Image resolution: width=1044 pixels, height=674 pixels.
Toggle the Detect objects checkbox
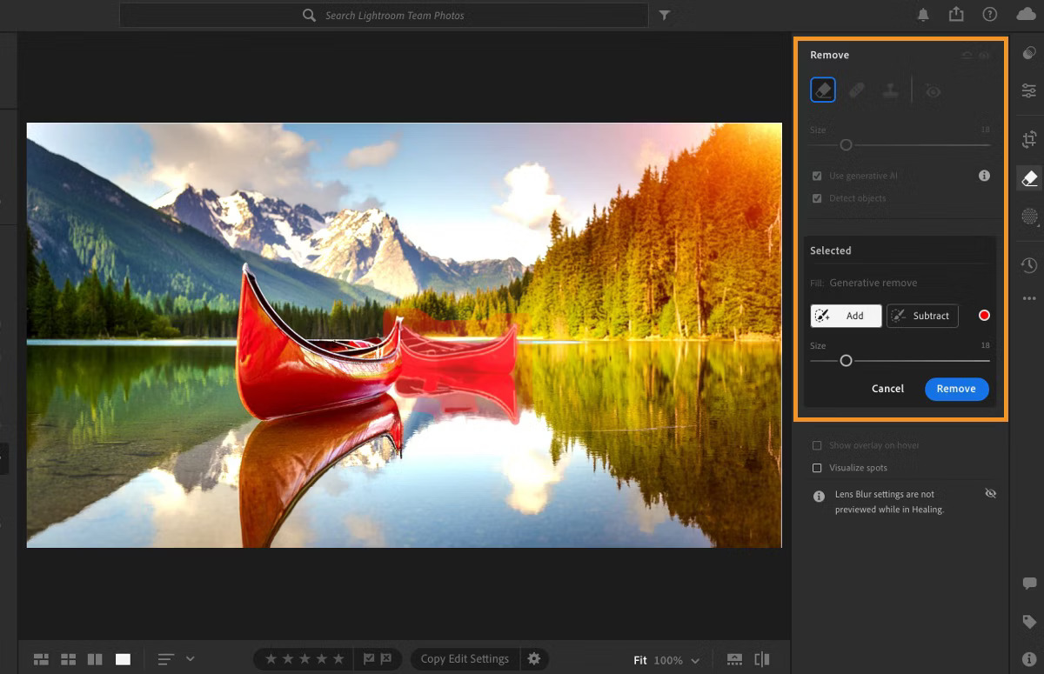[x=817, y=198]
